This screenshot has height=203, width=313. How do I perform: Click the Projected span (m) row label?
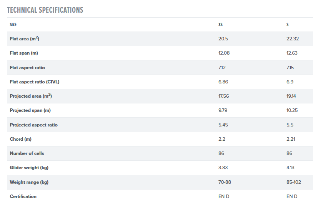click(30, 110)
